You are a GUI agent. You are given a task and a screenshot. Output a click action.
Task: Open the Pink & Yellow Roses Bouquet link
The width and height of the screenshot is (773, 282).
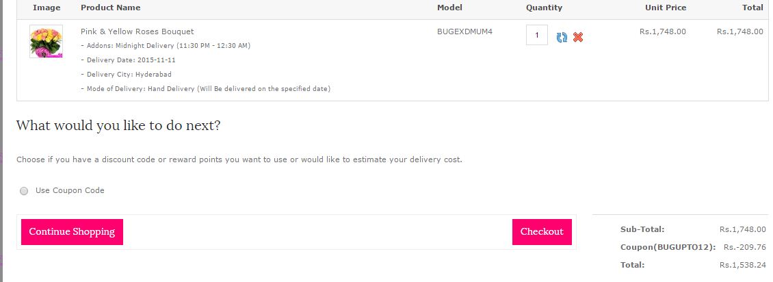tap(137, 31)
